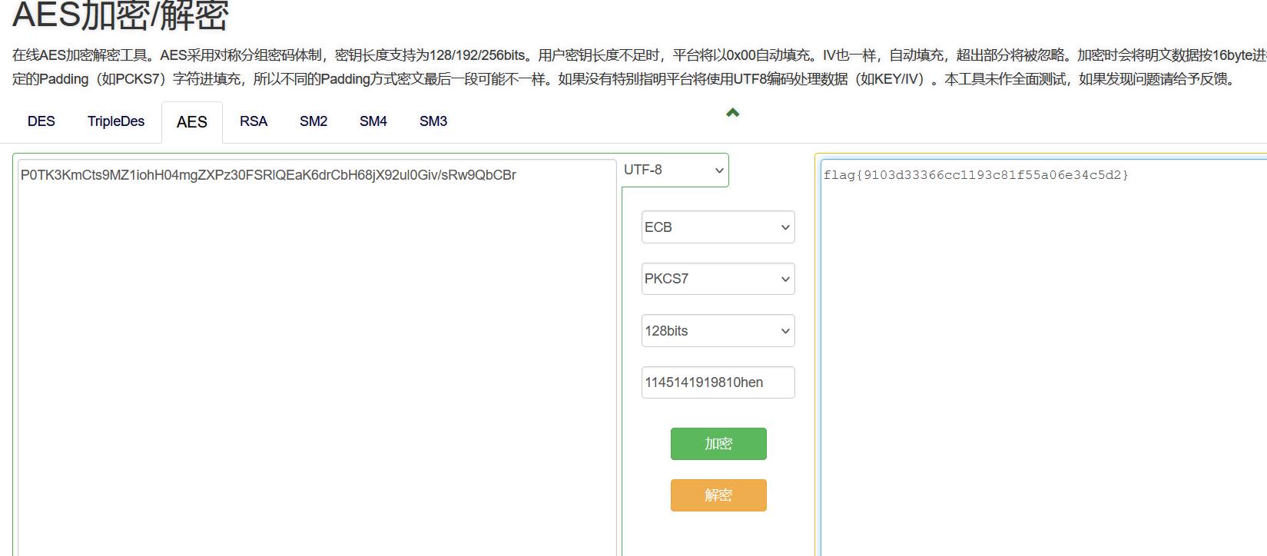Collapse the description with the green chevron
Screen dimensions: 1267x556
pyautogui.click(x=732, y=113)
